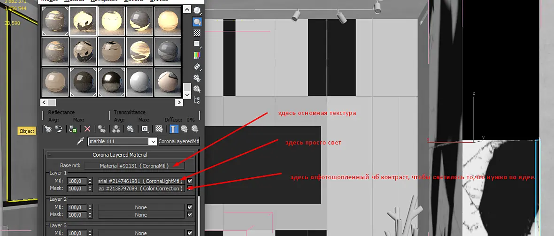Click sample slots scroll left arrow

pos(44,102)
